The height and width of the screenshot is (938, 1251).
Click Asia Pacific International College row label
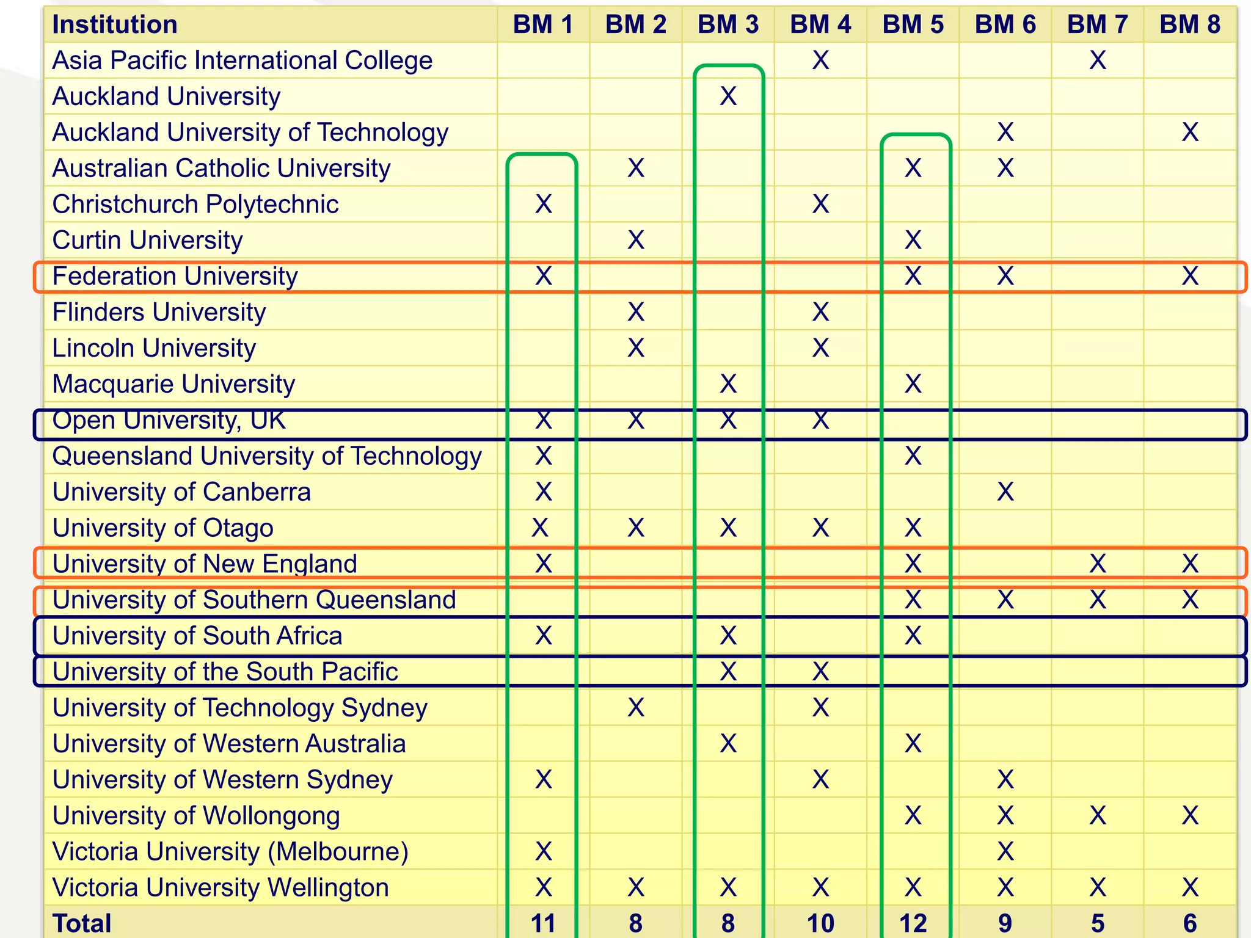243,60
